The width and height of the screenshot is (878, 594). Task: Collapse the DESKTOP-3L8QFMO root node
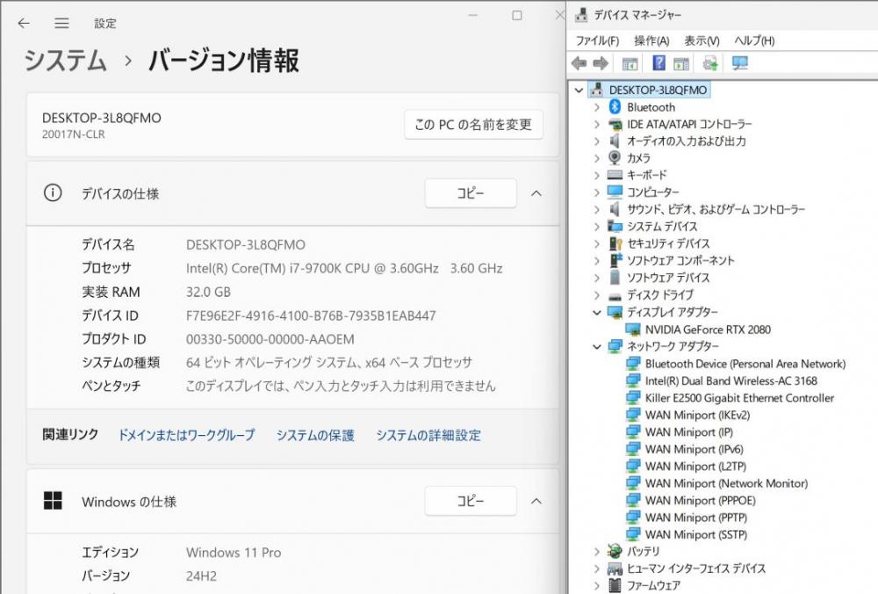[579, 91]
